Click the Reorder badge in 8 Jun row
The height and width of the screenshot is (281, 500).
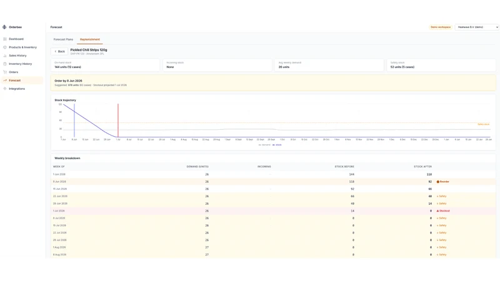click(443, 182)
